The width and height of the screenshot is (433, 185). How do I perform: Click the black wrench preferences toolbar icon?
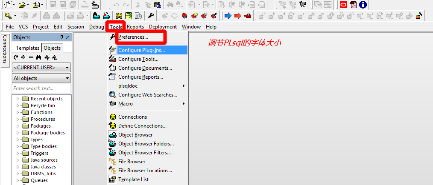150,16
